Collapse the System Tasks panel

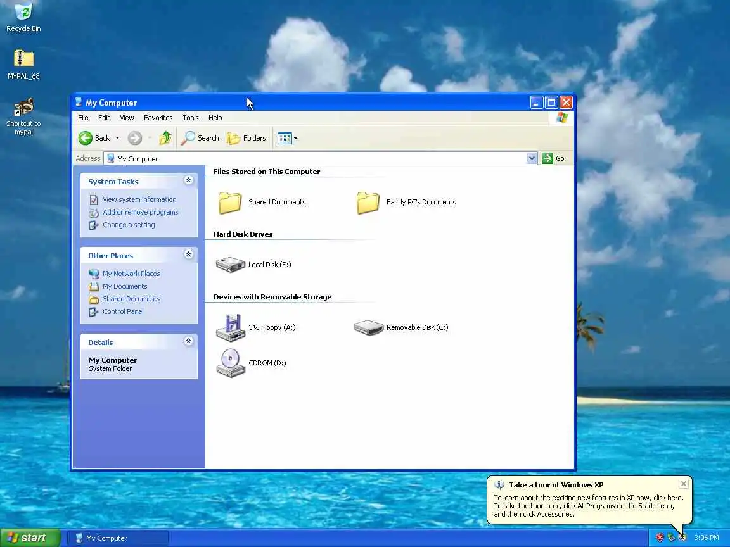(x=189, y=180)
